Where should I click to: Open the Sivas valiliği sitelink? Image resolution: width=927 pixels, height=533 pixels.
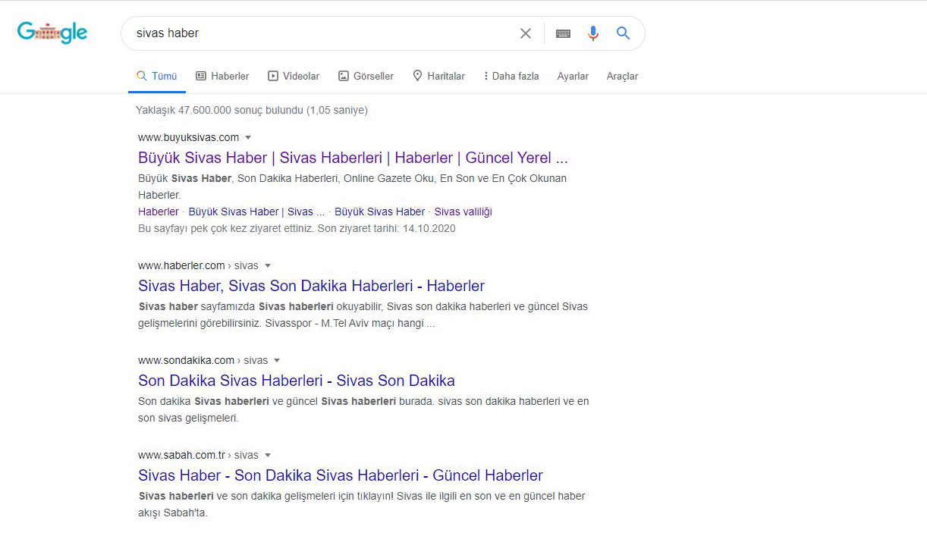(x=463, y=212)
